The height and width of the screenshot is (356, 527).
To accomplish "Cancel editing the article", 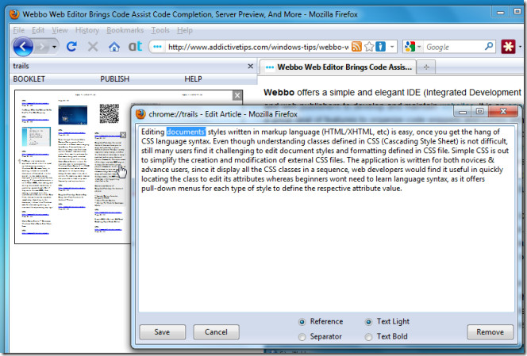I will (216, 332).
